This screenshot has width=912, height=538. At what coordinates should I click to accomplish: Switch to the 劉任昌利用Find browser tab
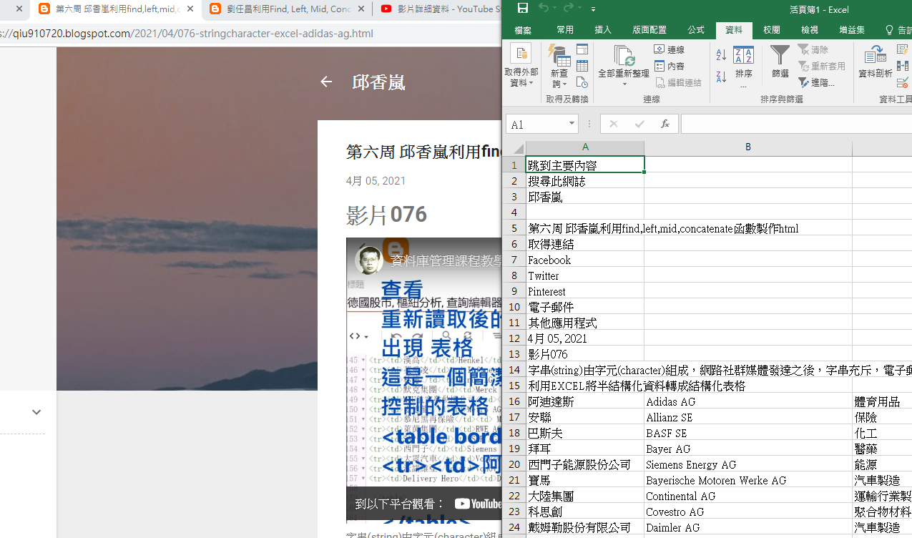[x=286, y=9]
